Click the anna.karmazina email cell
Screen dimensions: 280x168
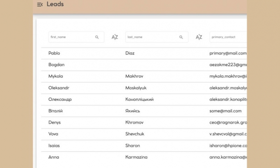pyautogui.click(x=228, y=157)
